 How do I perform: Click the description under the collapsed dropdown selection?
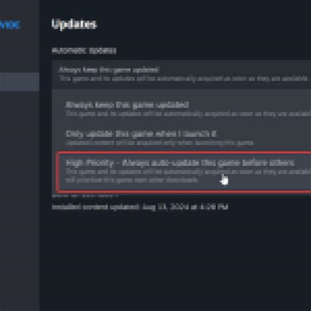click(x=184, y=79)
